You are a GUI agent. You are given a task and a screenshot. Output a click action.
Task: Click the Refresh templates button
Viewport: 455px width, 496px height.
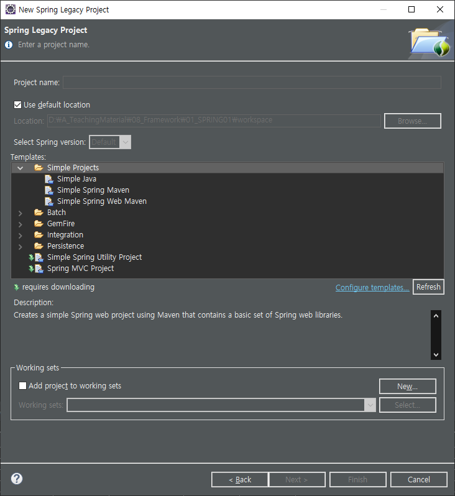click(x=428, y=287)
